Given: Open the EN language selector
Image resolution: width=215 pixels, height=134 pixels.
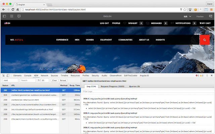Looking at the screenshot, I should (x=7, y=23).
